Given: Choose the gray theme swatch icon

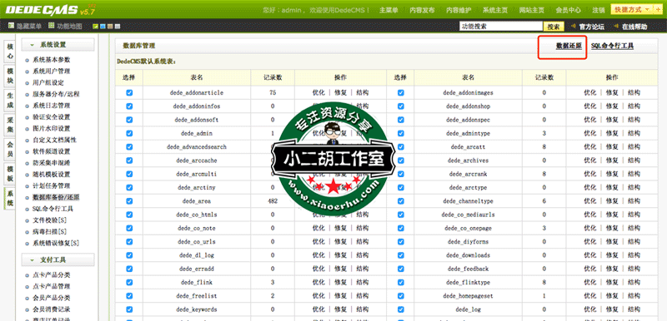Looking at the screenshot, I should click(118, 27).
